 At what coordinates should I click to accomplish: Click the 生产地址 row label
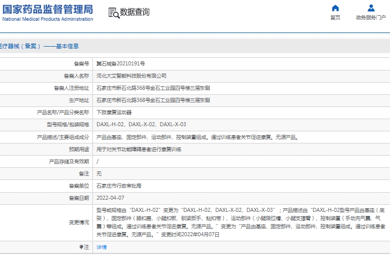pyautogui.click(x=79, y=100)
